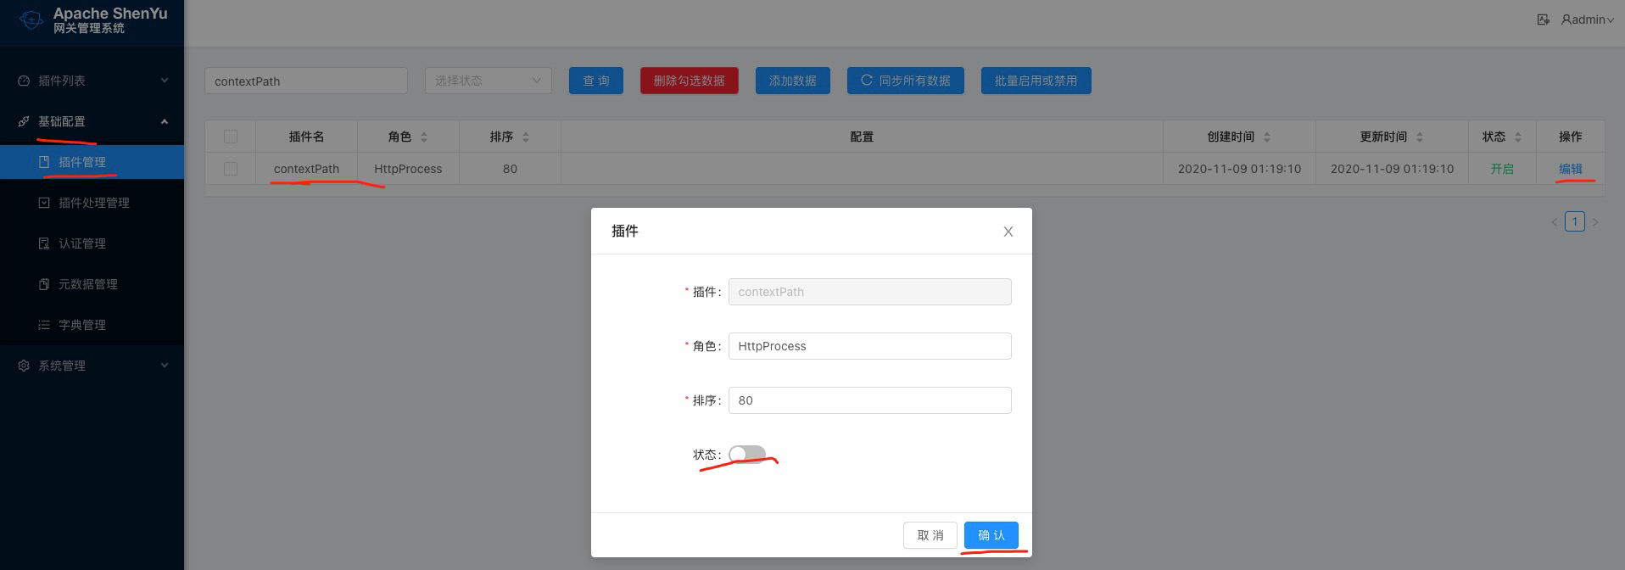Click the sort arrows on 更新时间 column
This screenshot has height=570, width=1625.
[x=1420, y=137]
